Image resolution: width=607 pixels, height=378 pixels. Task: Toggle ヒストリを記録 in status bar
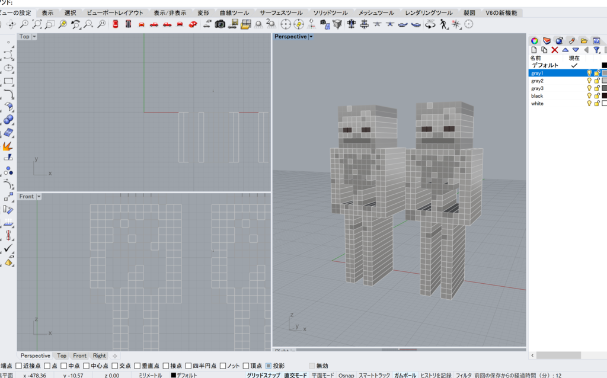(436, 375)
